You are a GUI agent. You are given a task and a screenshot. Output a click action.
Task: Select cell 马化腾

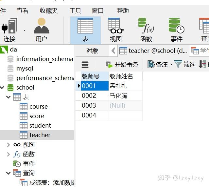(126, 96)
